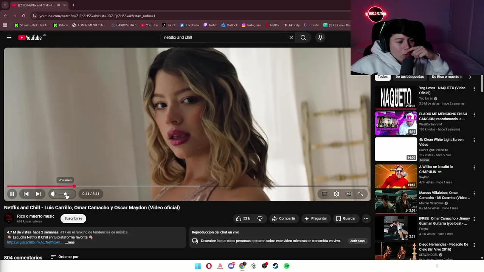This screenshot has height=272, width=484.
Task: Select the Todos filter chip
Action: [x=383, y=77]
